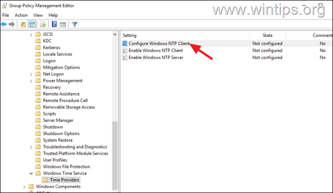Expand the Windows Components tree node
Screen dimensions: 333x193
click(x=24, y=187)
